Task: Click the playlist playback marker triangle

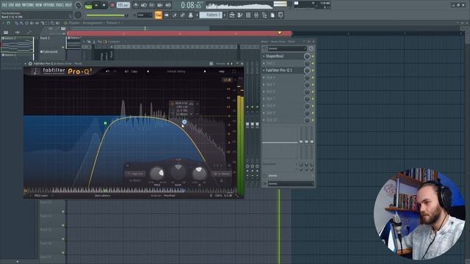Action: [280, 32]
